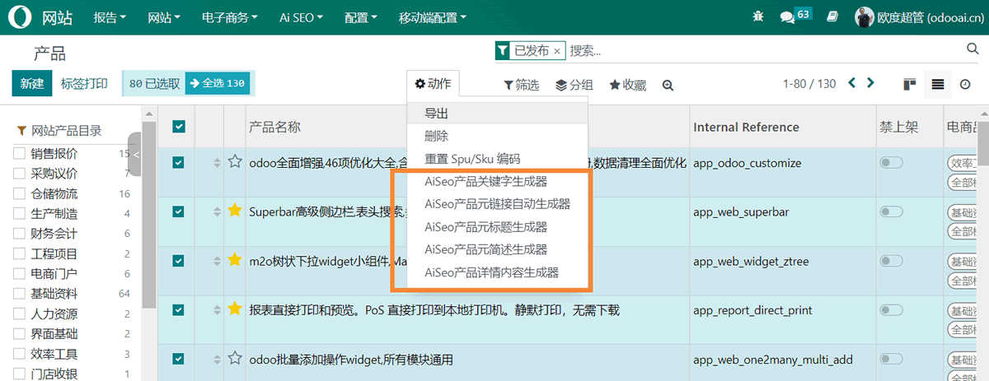The width and height of the screenshot is (989, 381).
Task: Run AiSeo产品元标题生成器 action
Action: (x=497, y=226)
